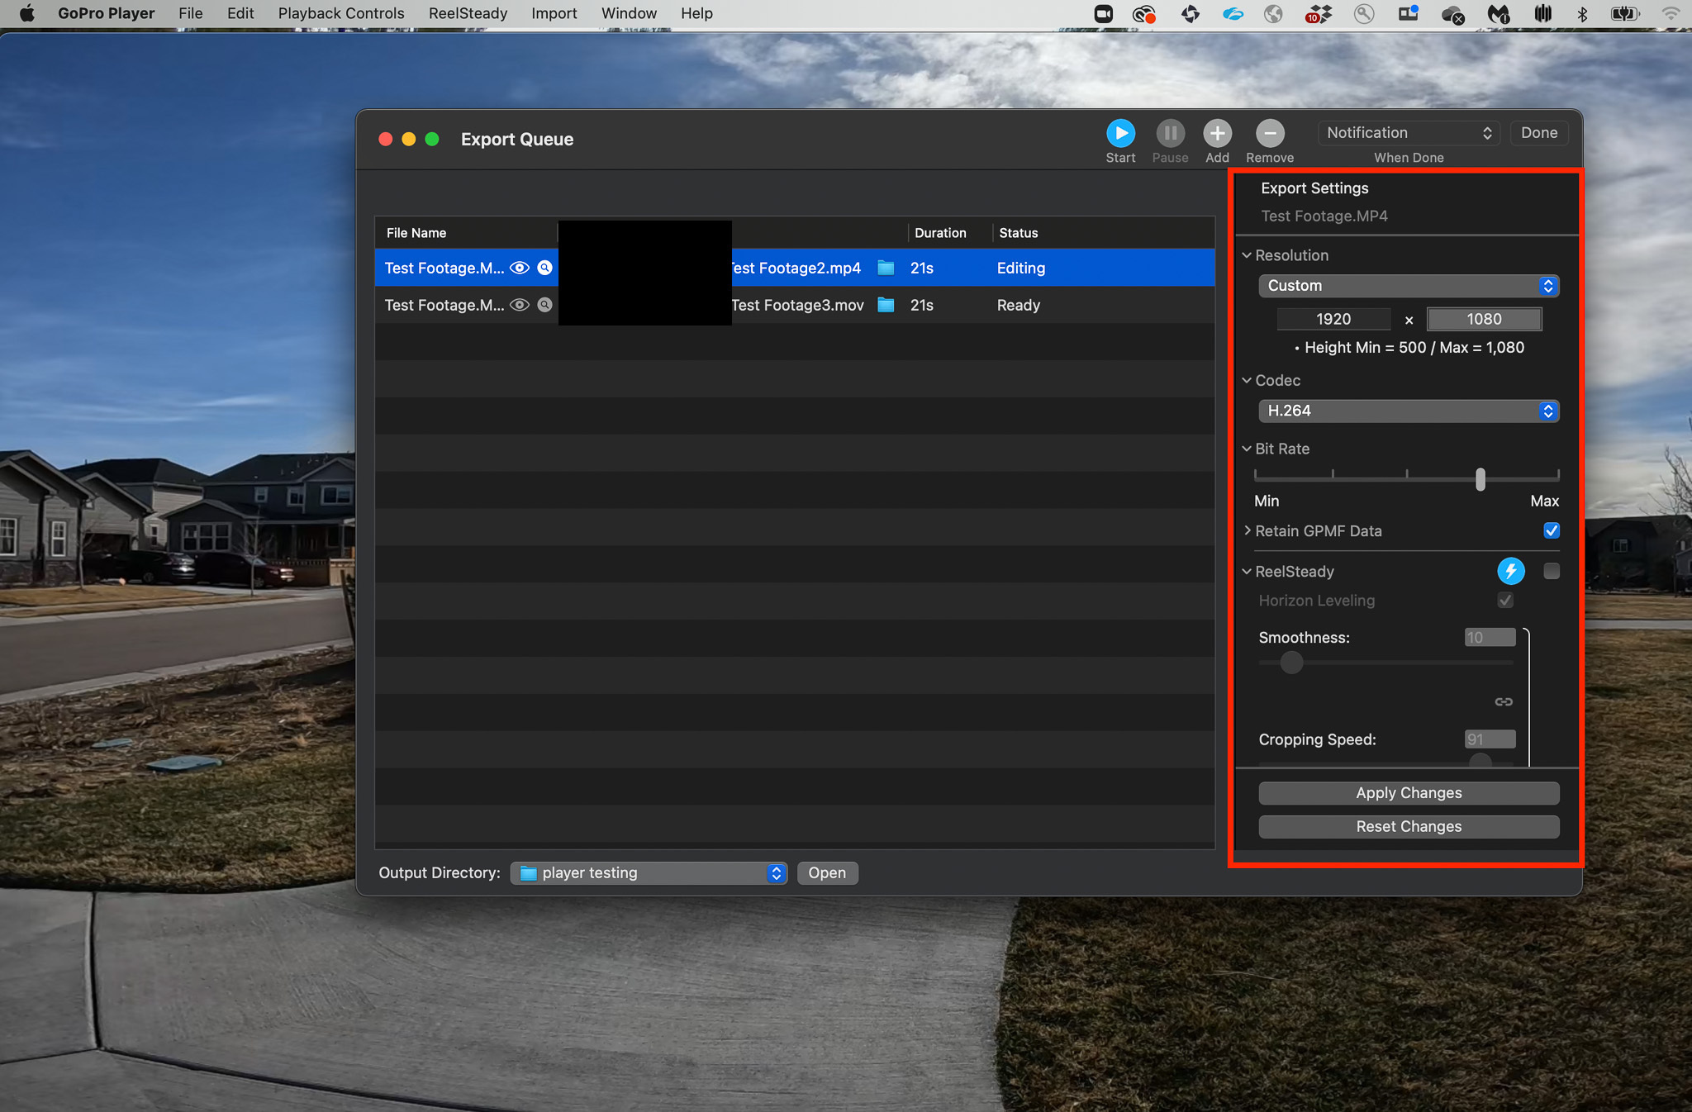The image size is (1692, 1112).
Task: Open the When Done notification dropdown
Action: [x=1409, y=133]
